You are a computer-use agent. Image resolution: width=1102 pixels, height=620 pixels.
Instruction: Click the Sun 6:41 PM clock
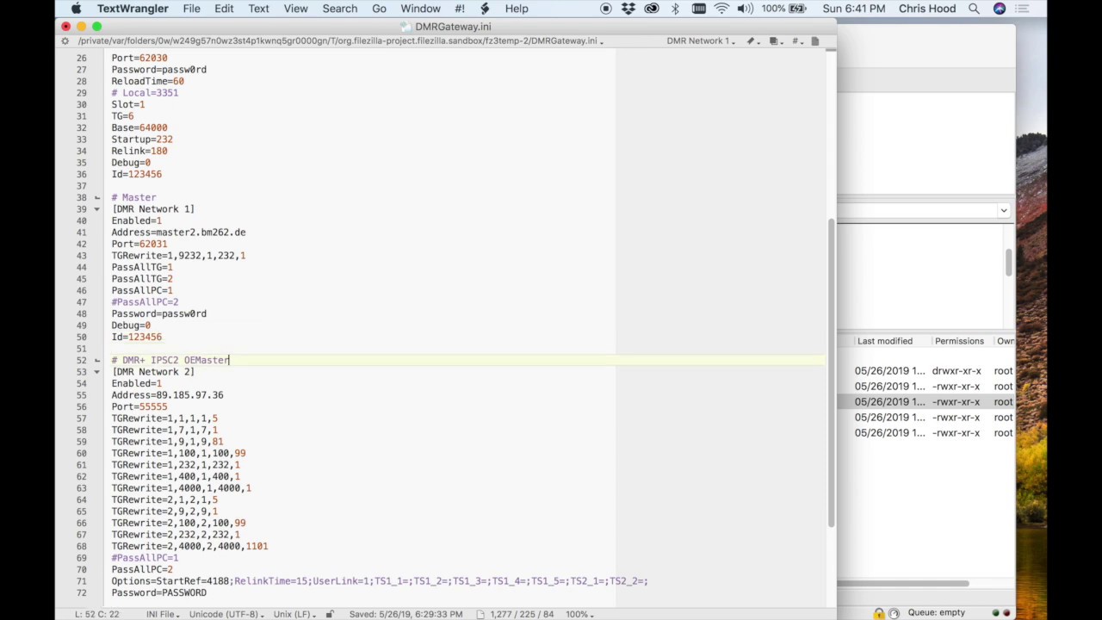(853, 9)
